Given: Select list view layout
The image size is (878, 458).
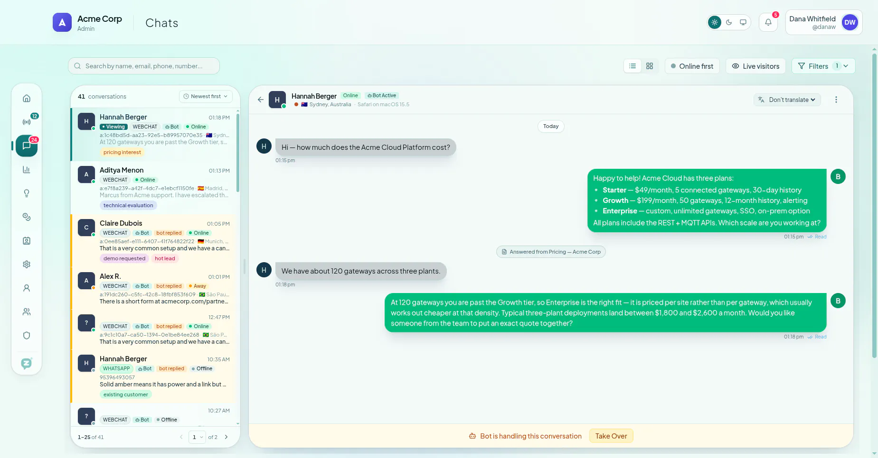Looking at the screenshot, I should point(633,66).
